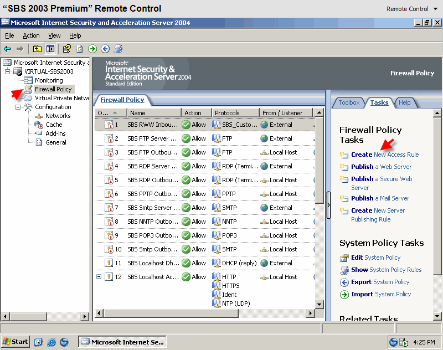Select the General node in tree
443x350 pixels.
tap(56, 142)
